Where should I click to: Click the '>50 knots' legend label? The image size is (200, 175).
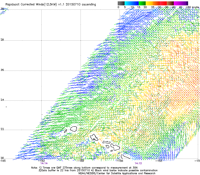pyautogui.click(x=192, y=7)
